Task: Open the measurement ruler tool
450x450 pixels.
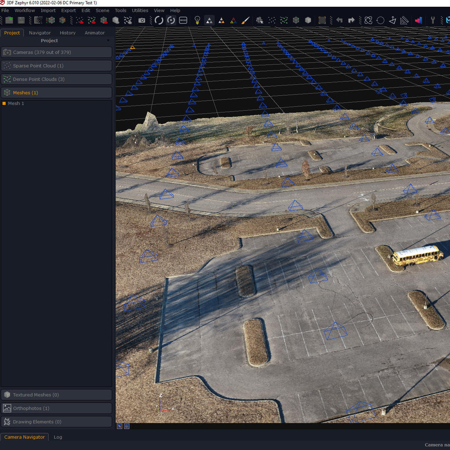Action: 404,20
